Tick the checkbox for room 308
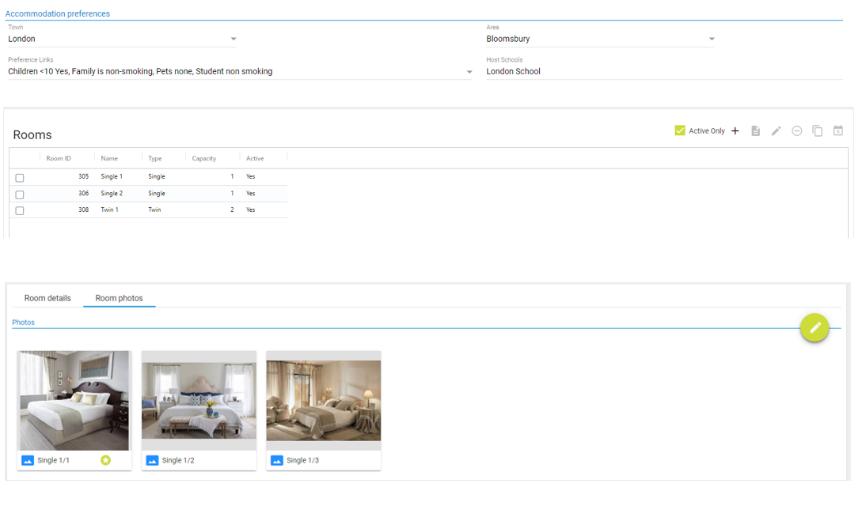The image size is (866, 506). click(20, 210)
